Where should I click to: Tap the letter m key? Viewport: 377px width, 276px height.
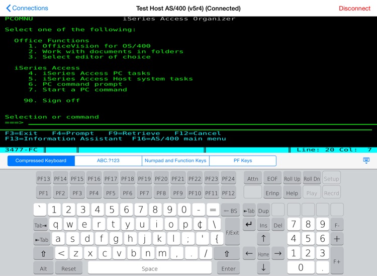pos(162,253)
